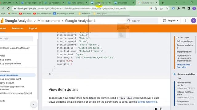Close the Dokanpat tab

point(133,3)
